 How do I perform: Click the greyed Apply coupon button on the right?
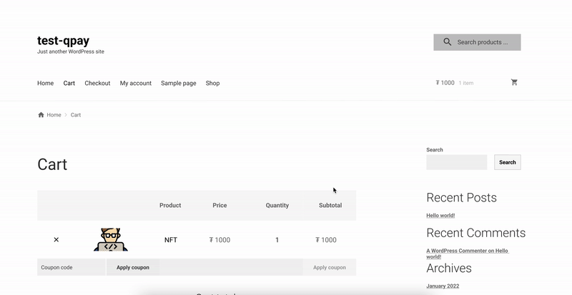point(330,267)
